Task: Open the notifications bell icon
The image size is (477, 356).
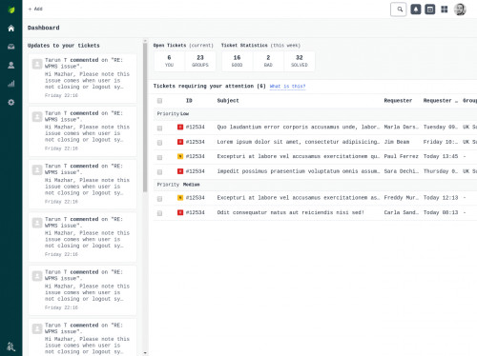Action: [416, 10]
